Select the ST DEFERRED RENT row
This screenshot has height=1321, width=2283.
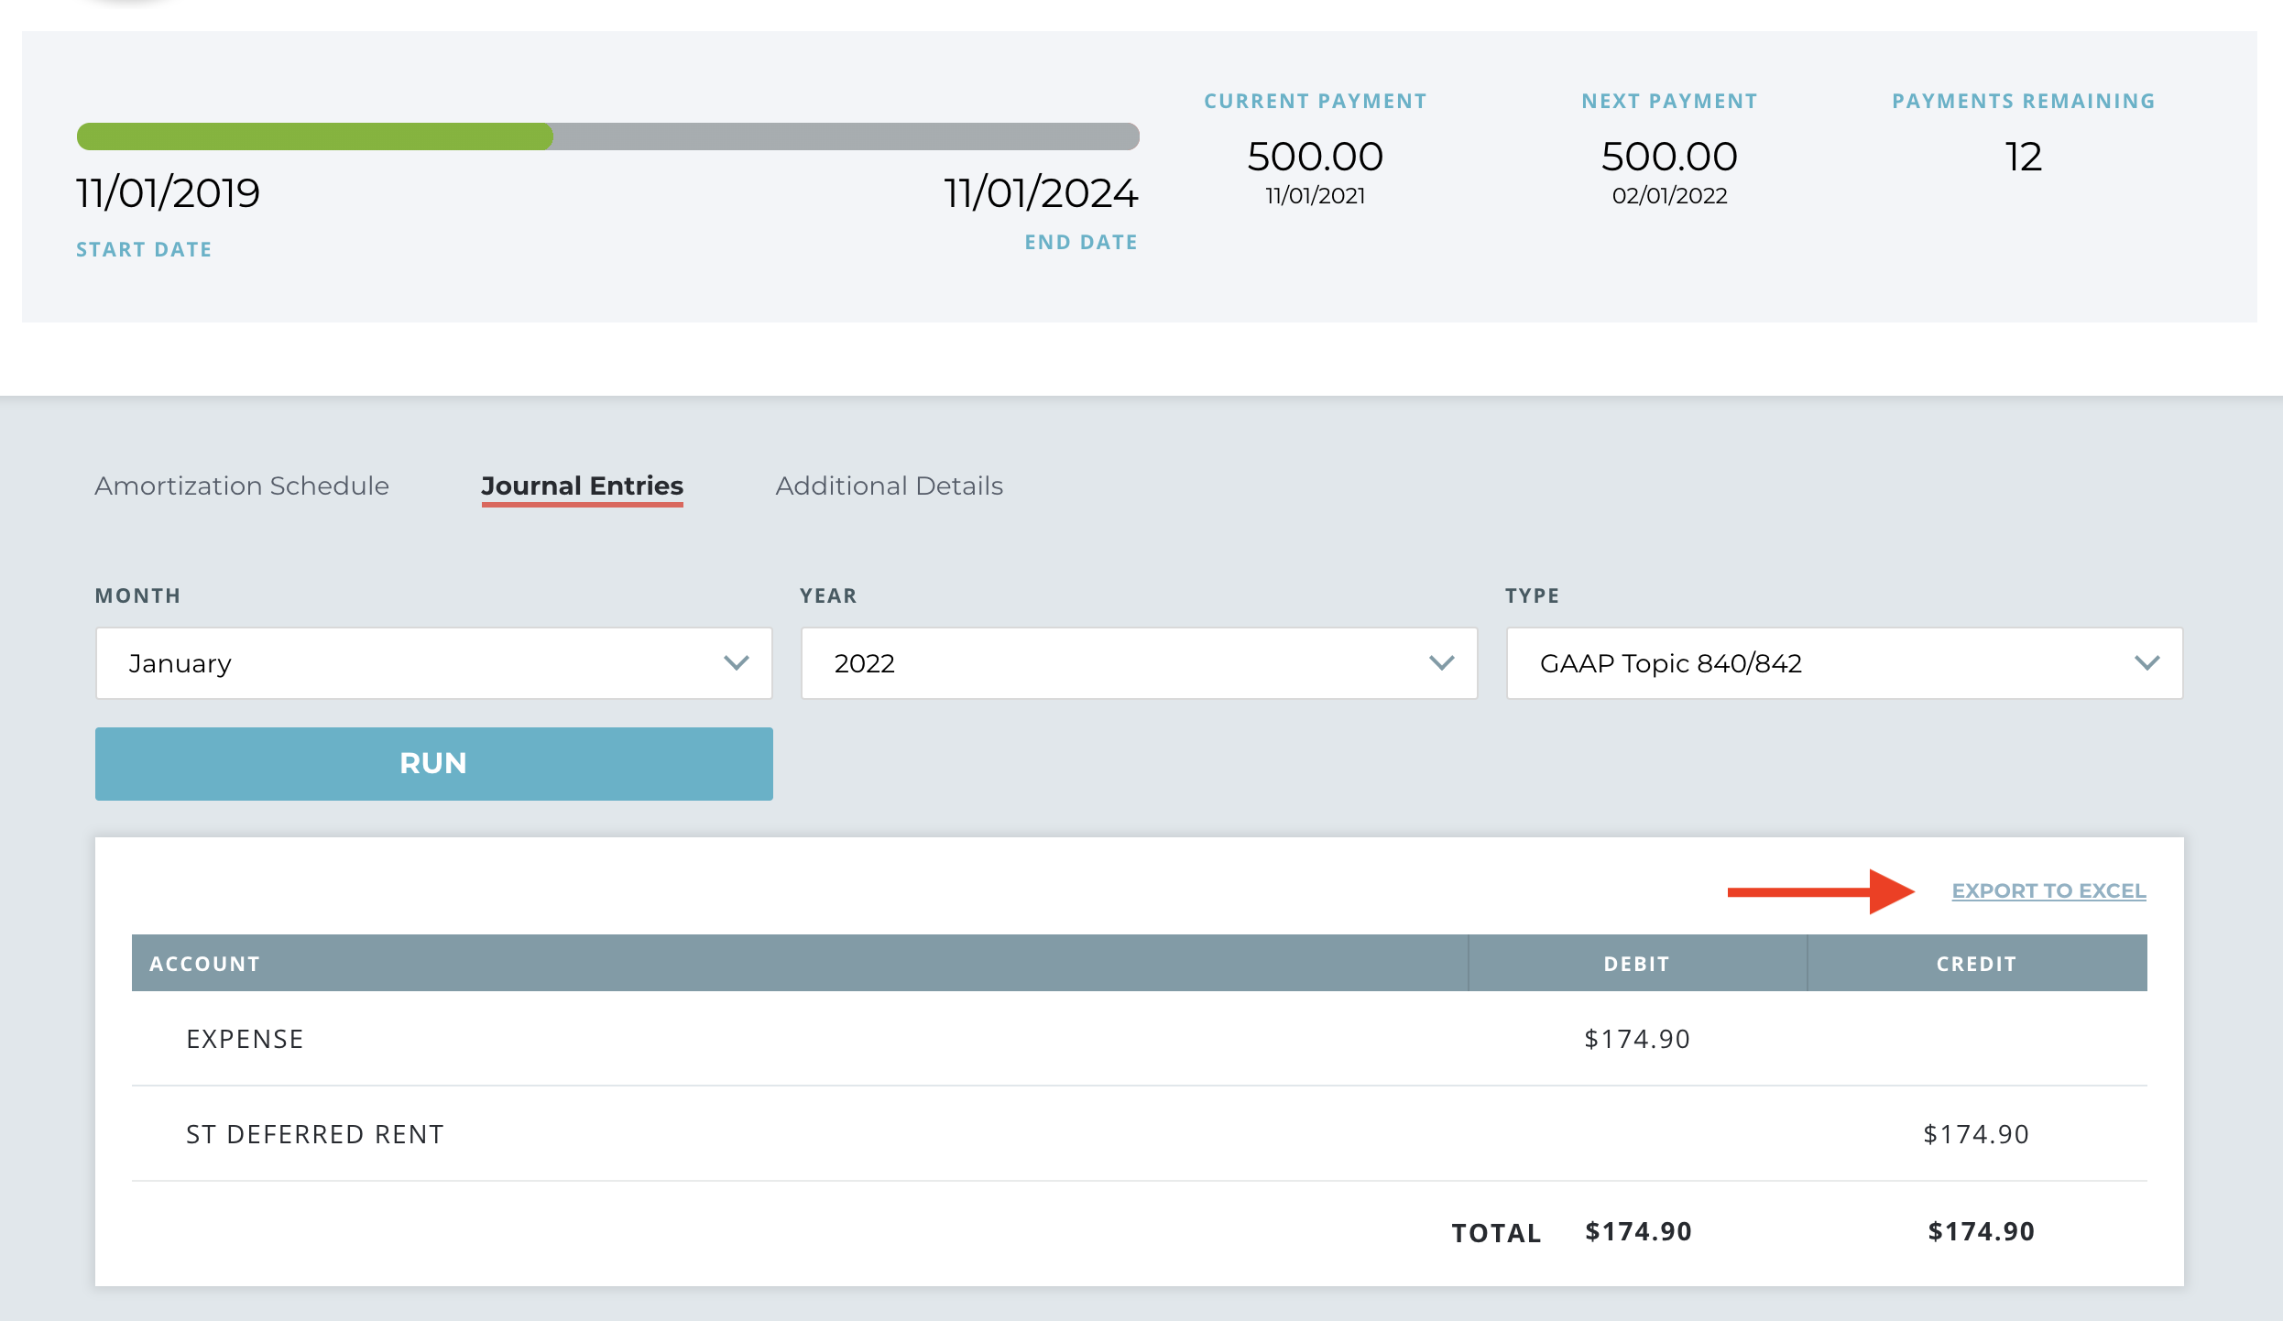[315, 1134]
